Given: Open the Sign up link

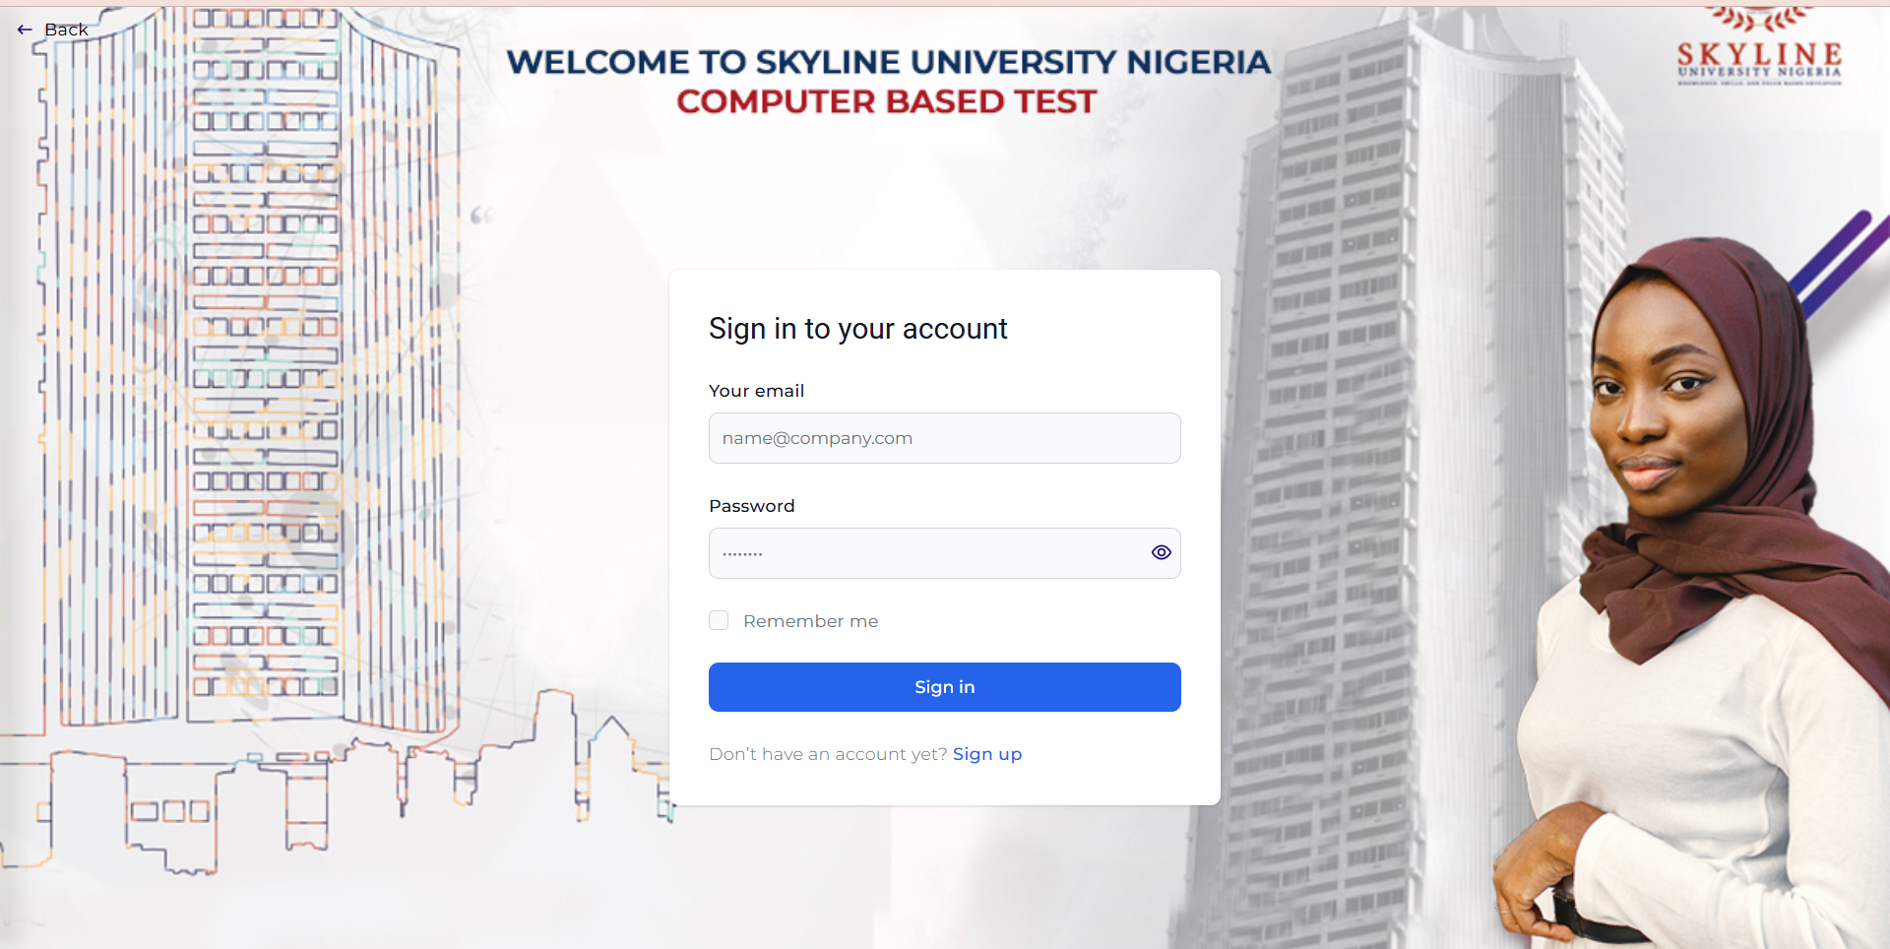Looking at the screenshot, I should click(987, 754).
